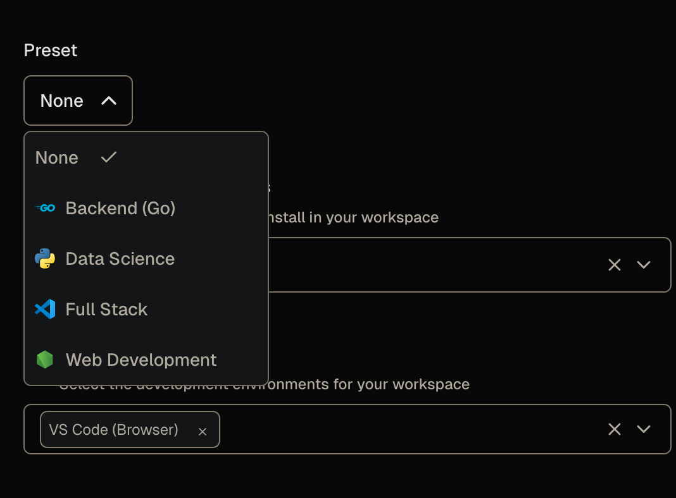Click the VS Code (Browser) chip

(130, 430)
